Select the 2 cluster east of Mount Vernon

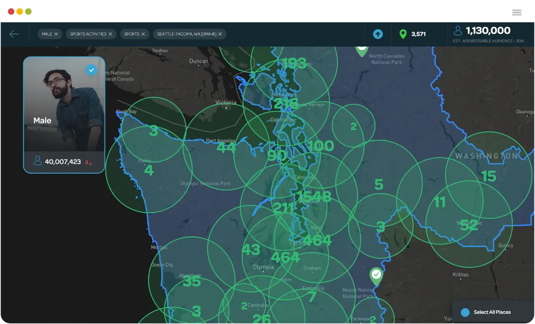pos(354,126)
